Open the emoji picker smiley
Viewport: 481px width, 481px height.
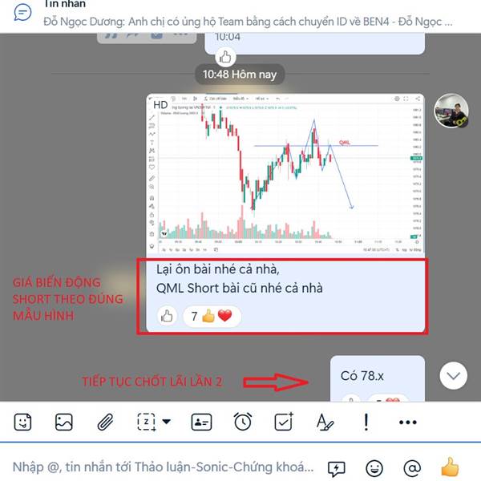tap(374, 468)
